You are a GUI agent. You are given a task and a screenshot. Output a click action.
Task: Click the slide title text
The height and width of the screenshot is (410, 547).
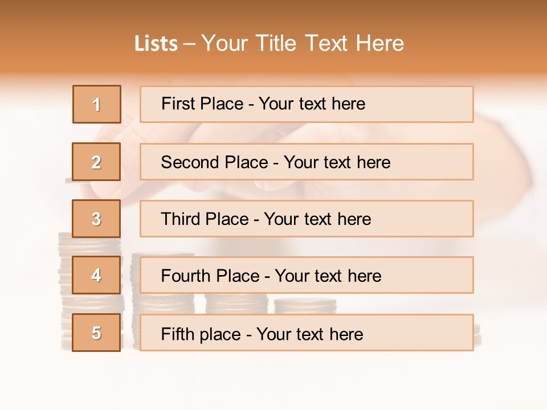click(269, 43)
